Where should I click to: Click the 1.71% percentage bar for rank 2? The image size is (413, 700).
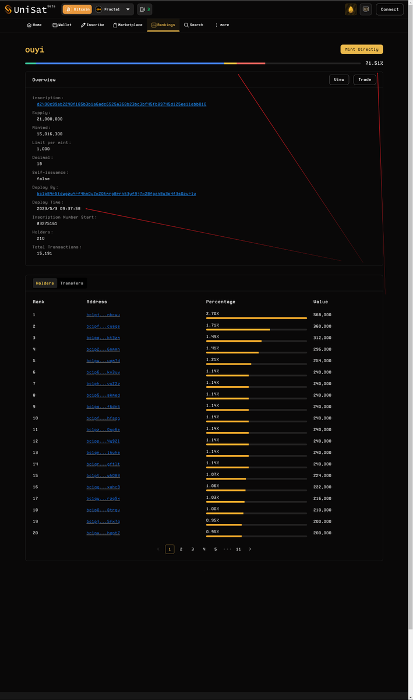[x=256, y=330]
